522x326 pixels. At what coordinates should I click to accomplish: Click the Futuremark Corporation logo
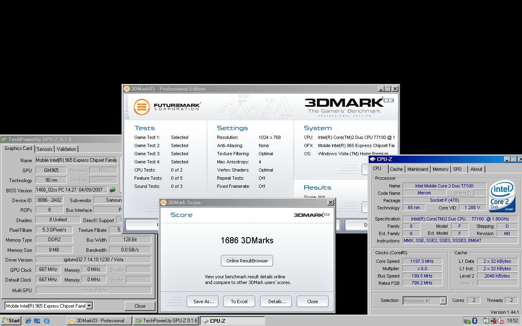[167, 107]
